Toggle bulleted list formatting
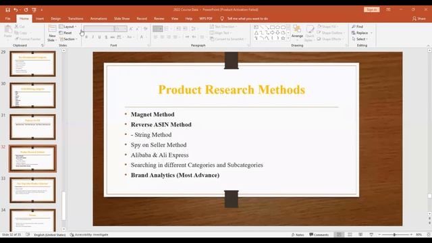The image size is (432, 243). (x=158, y=28)
